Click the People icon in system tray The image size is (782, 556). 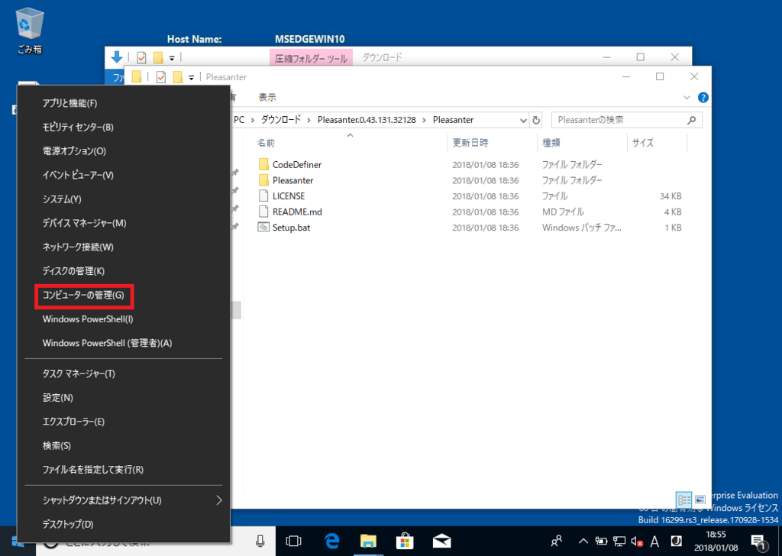point(557,541)
